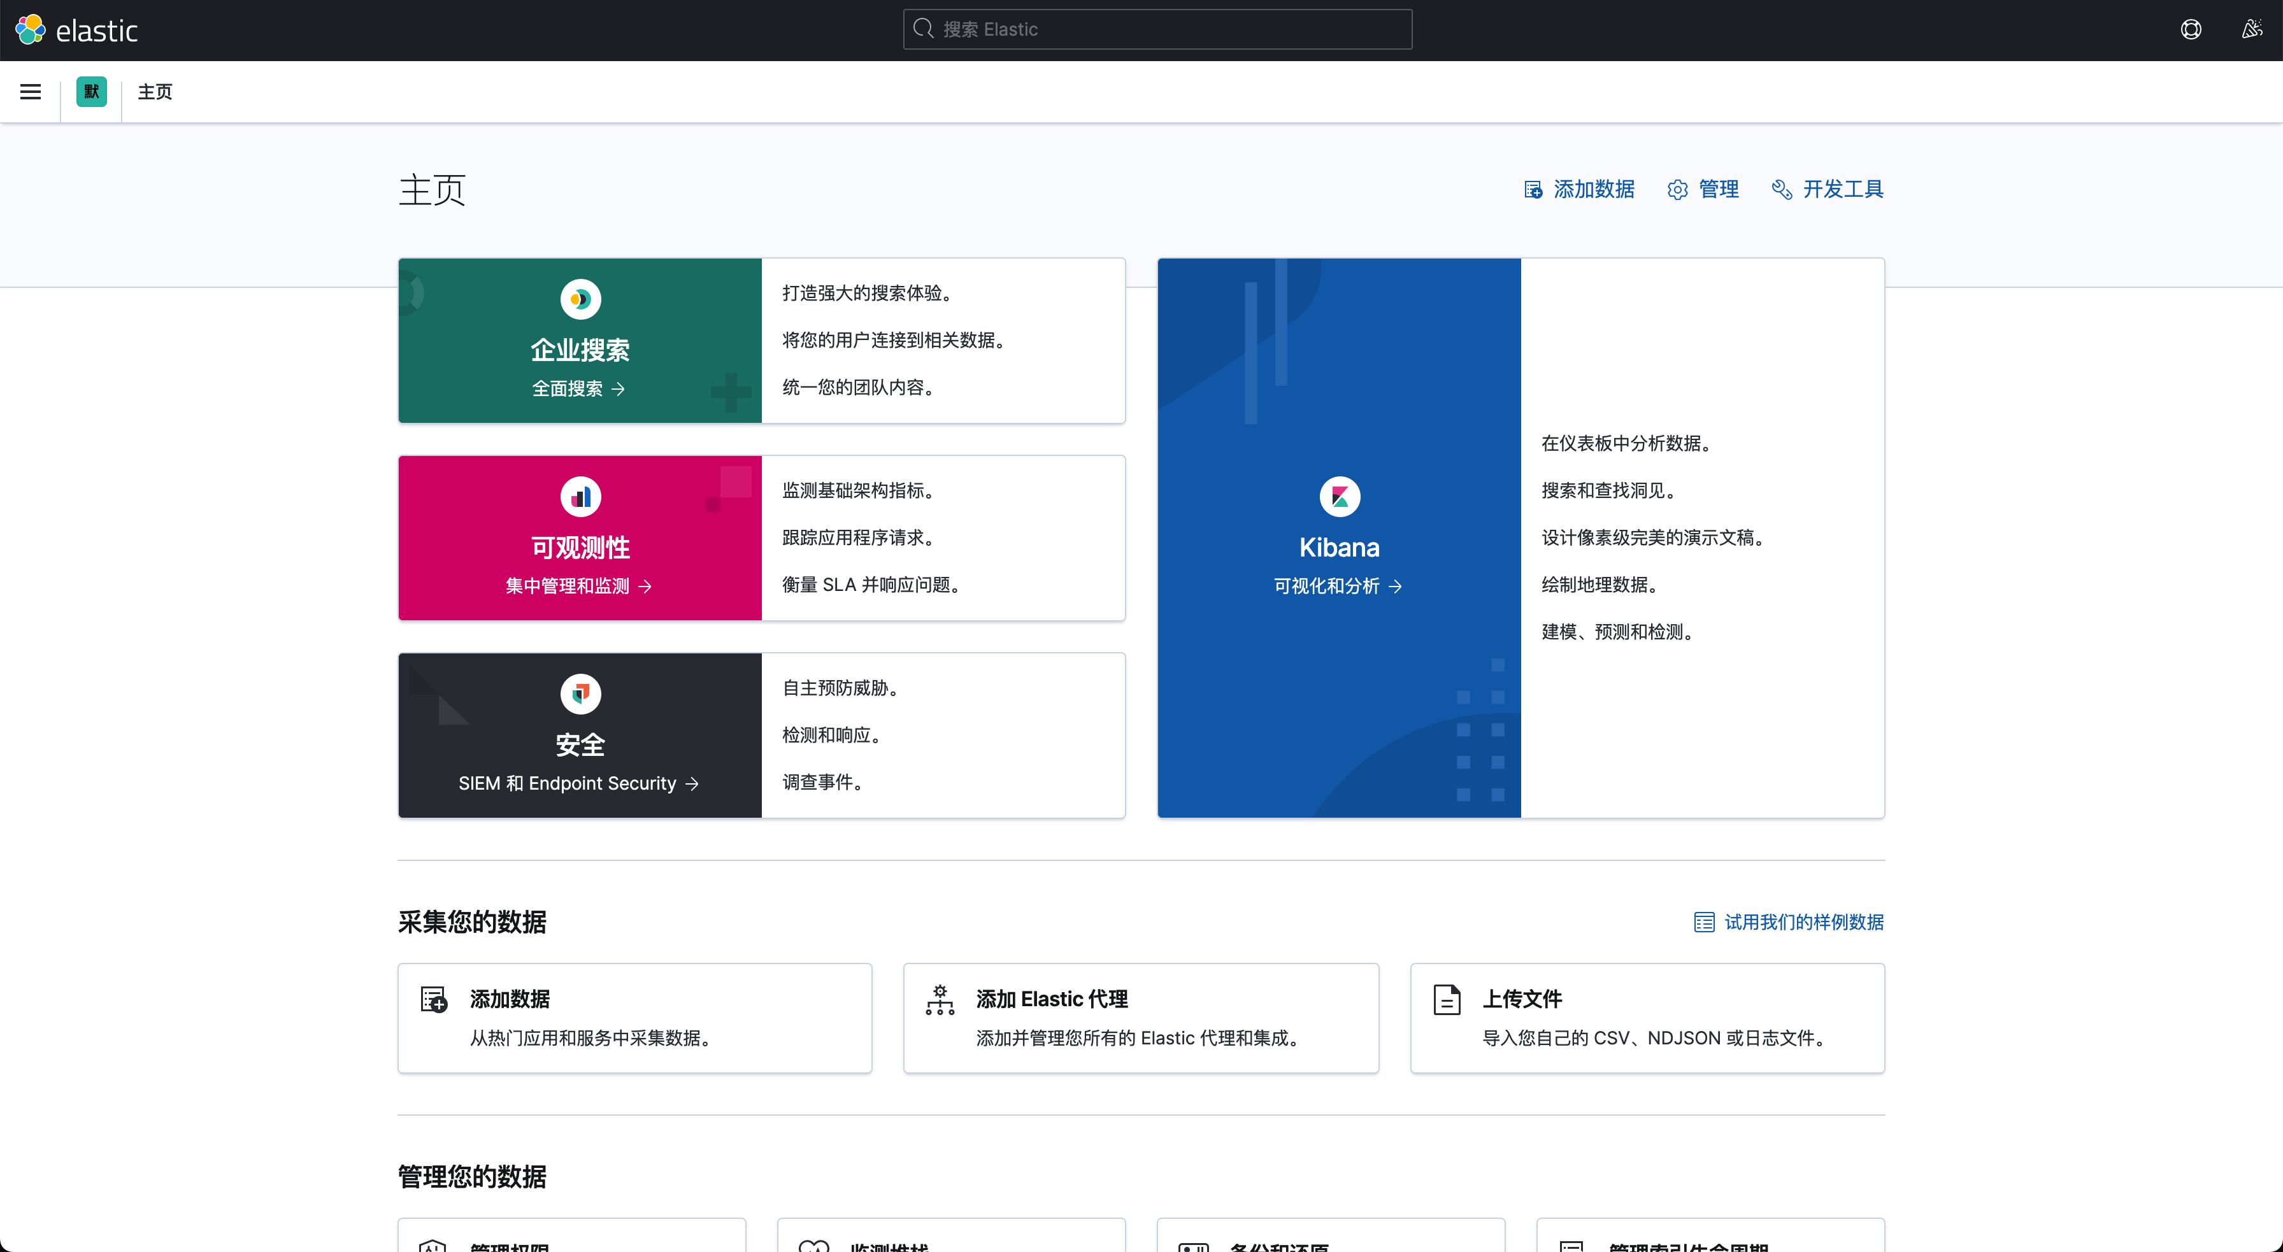
Task: Click the Kibana logo icon
Action: click(x=1339, y=496)
